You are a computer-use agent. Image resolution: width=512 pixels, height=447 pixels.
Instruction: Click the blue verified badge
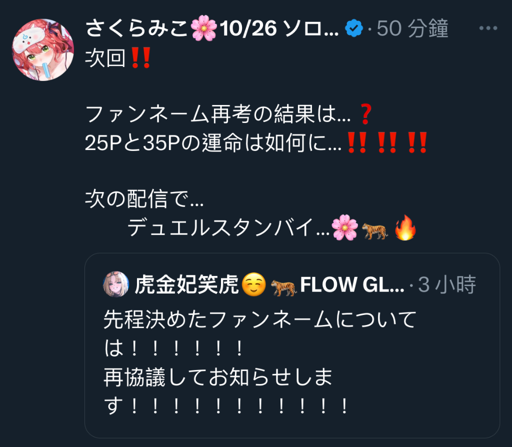click(354, 28)
